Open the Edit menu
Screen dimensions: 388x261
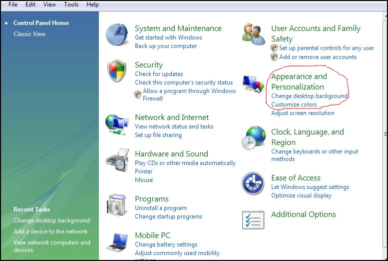click(30, 4)
